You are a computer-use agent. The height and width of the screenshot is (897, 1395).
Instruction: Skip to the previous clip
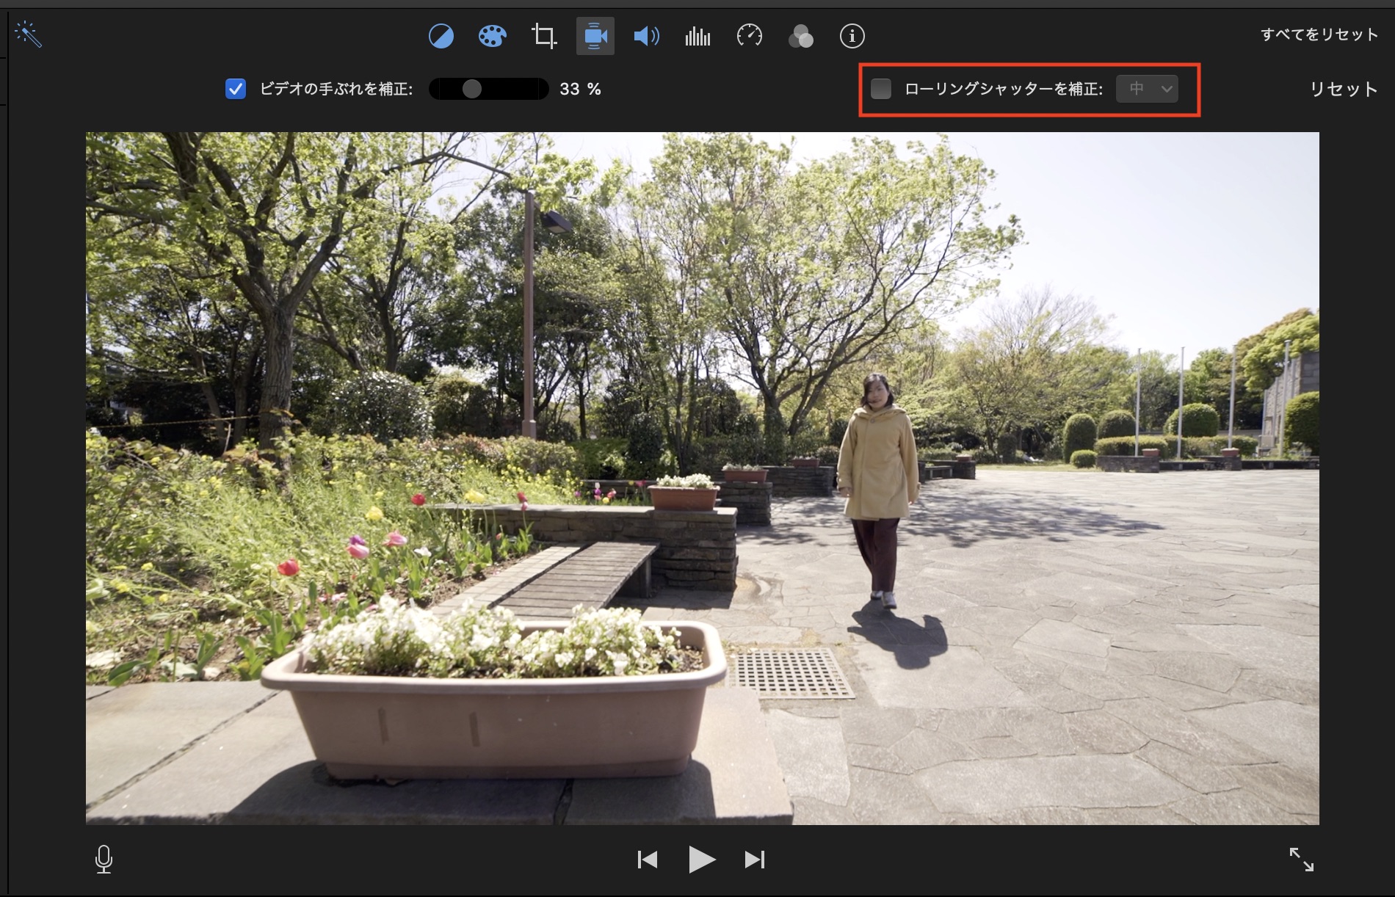point(647,859)
